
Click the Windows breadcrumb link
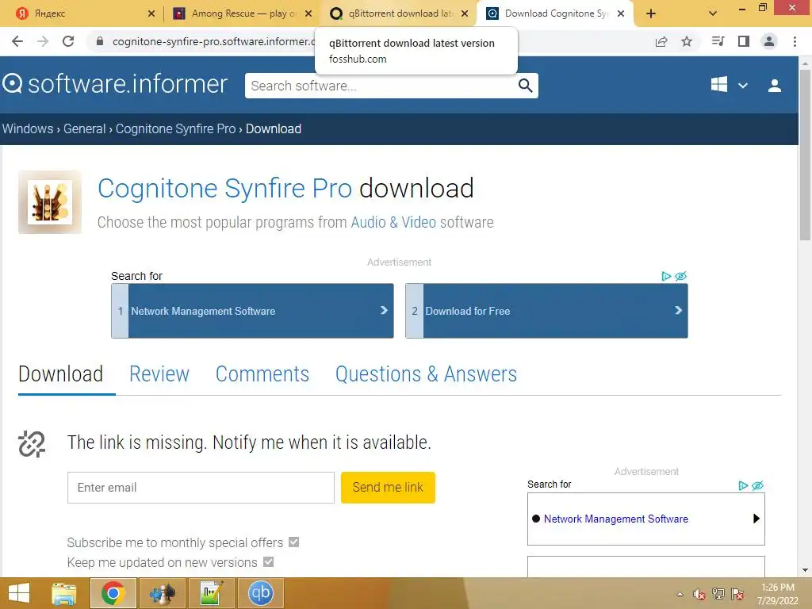click(x=28, y=128)
